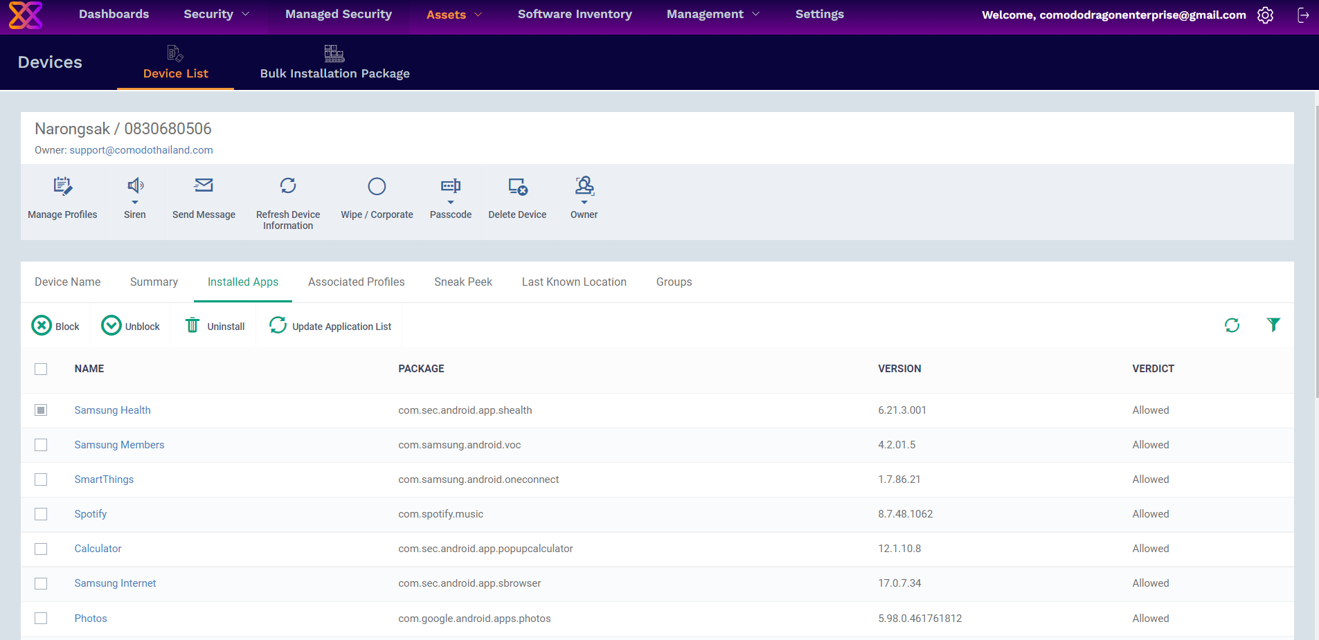Open the filter panel for installed apps
Image resolution: width=1319 pixels, height=640 pixels.
point(1273,324)
